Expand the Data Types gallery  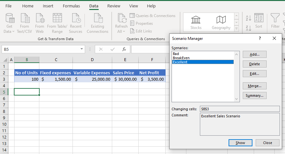(x=236, y=29)
